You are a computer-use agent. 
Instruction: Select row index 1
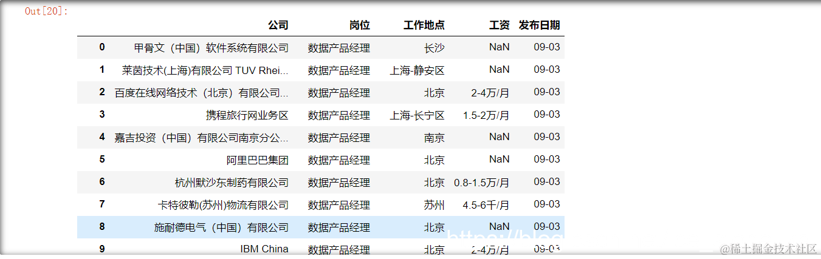[102, 70]
